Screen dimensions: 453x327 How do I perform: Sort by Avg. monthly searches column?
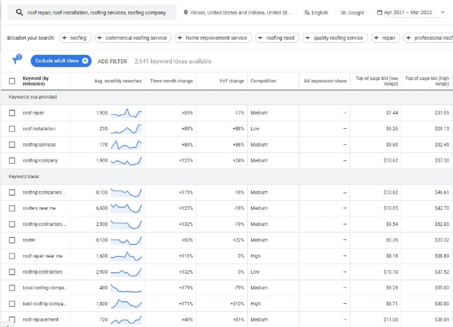pos(118,81)
